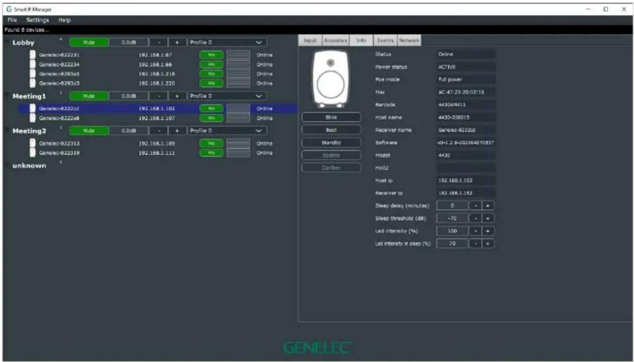This screenshot has height=362, width=634.
Task: Increase Meeting2 group volume with plus
Action: click(x=176, y=131)
